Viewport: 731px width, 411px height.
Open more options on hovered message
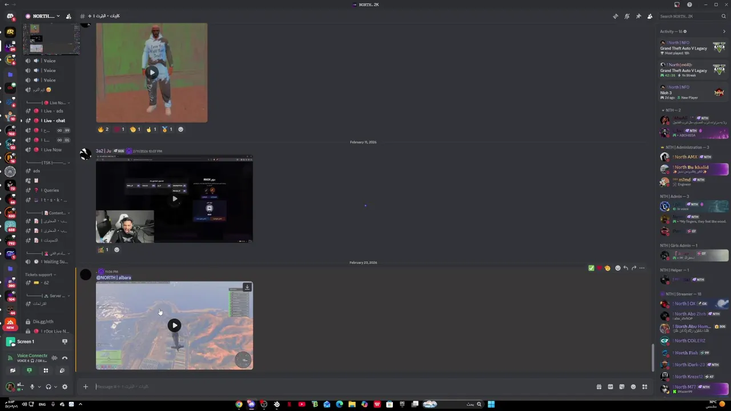(641, 268)
